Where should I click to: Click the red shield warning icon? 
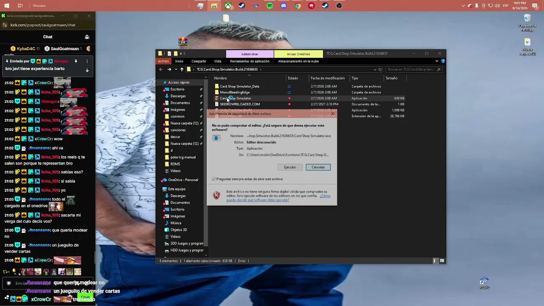point(216,195)
